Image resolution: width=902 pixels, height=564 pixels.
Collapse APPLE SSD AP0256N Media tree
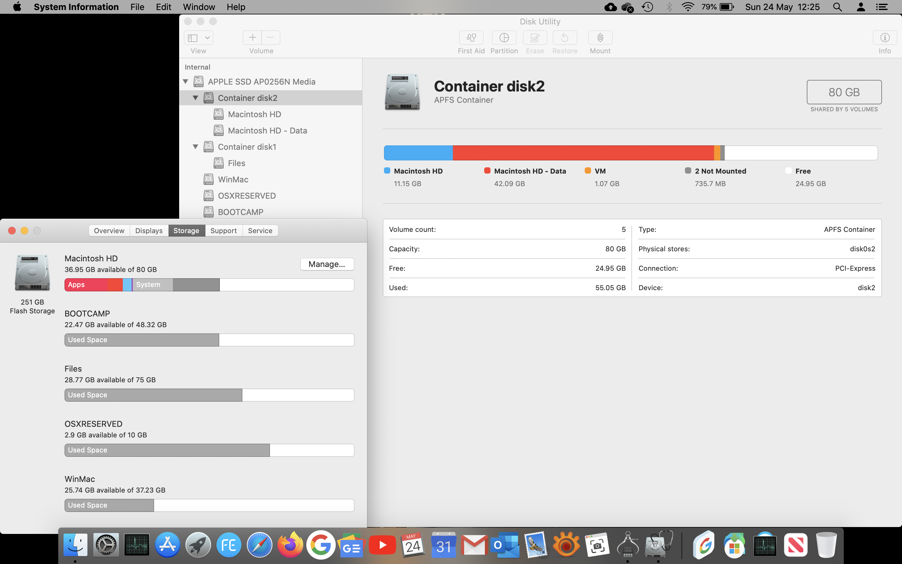point(186,82)
